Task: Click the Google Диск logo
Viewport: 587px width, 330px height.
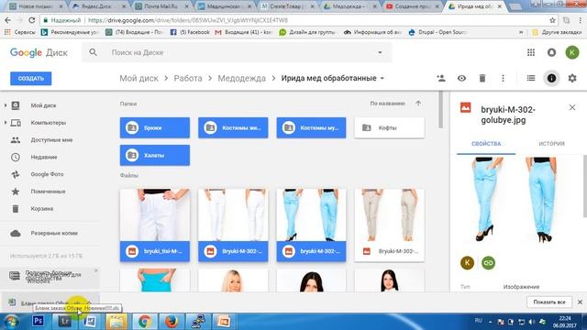Action: pyautogui.click(x=39, y=53)
